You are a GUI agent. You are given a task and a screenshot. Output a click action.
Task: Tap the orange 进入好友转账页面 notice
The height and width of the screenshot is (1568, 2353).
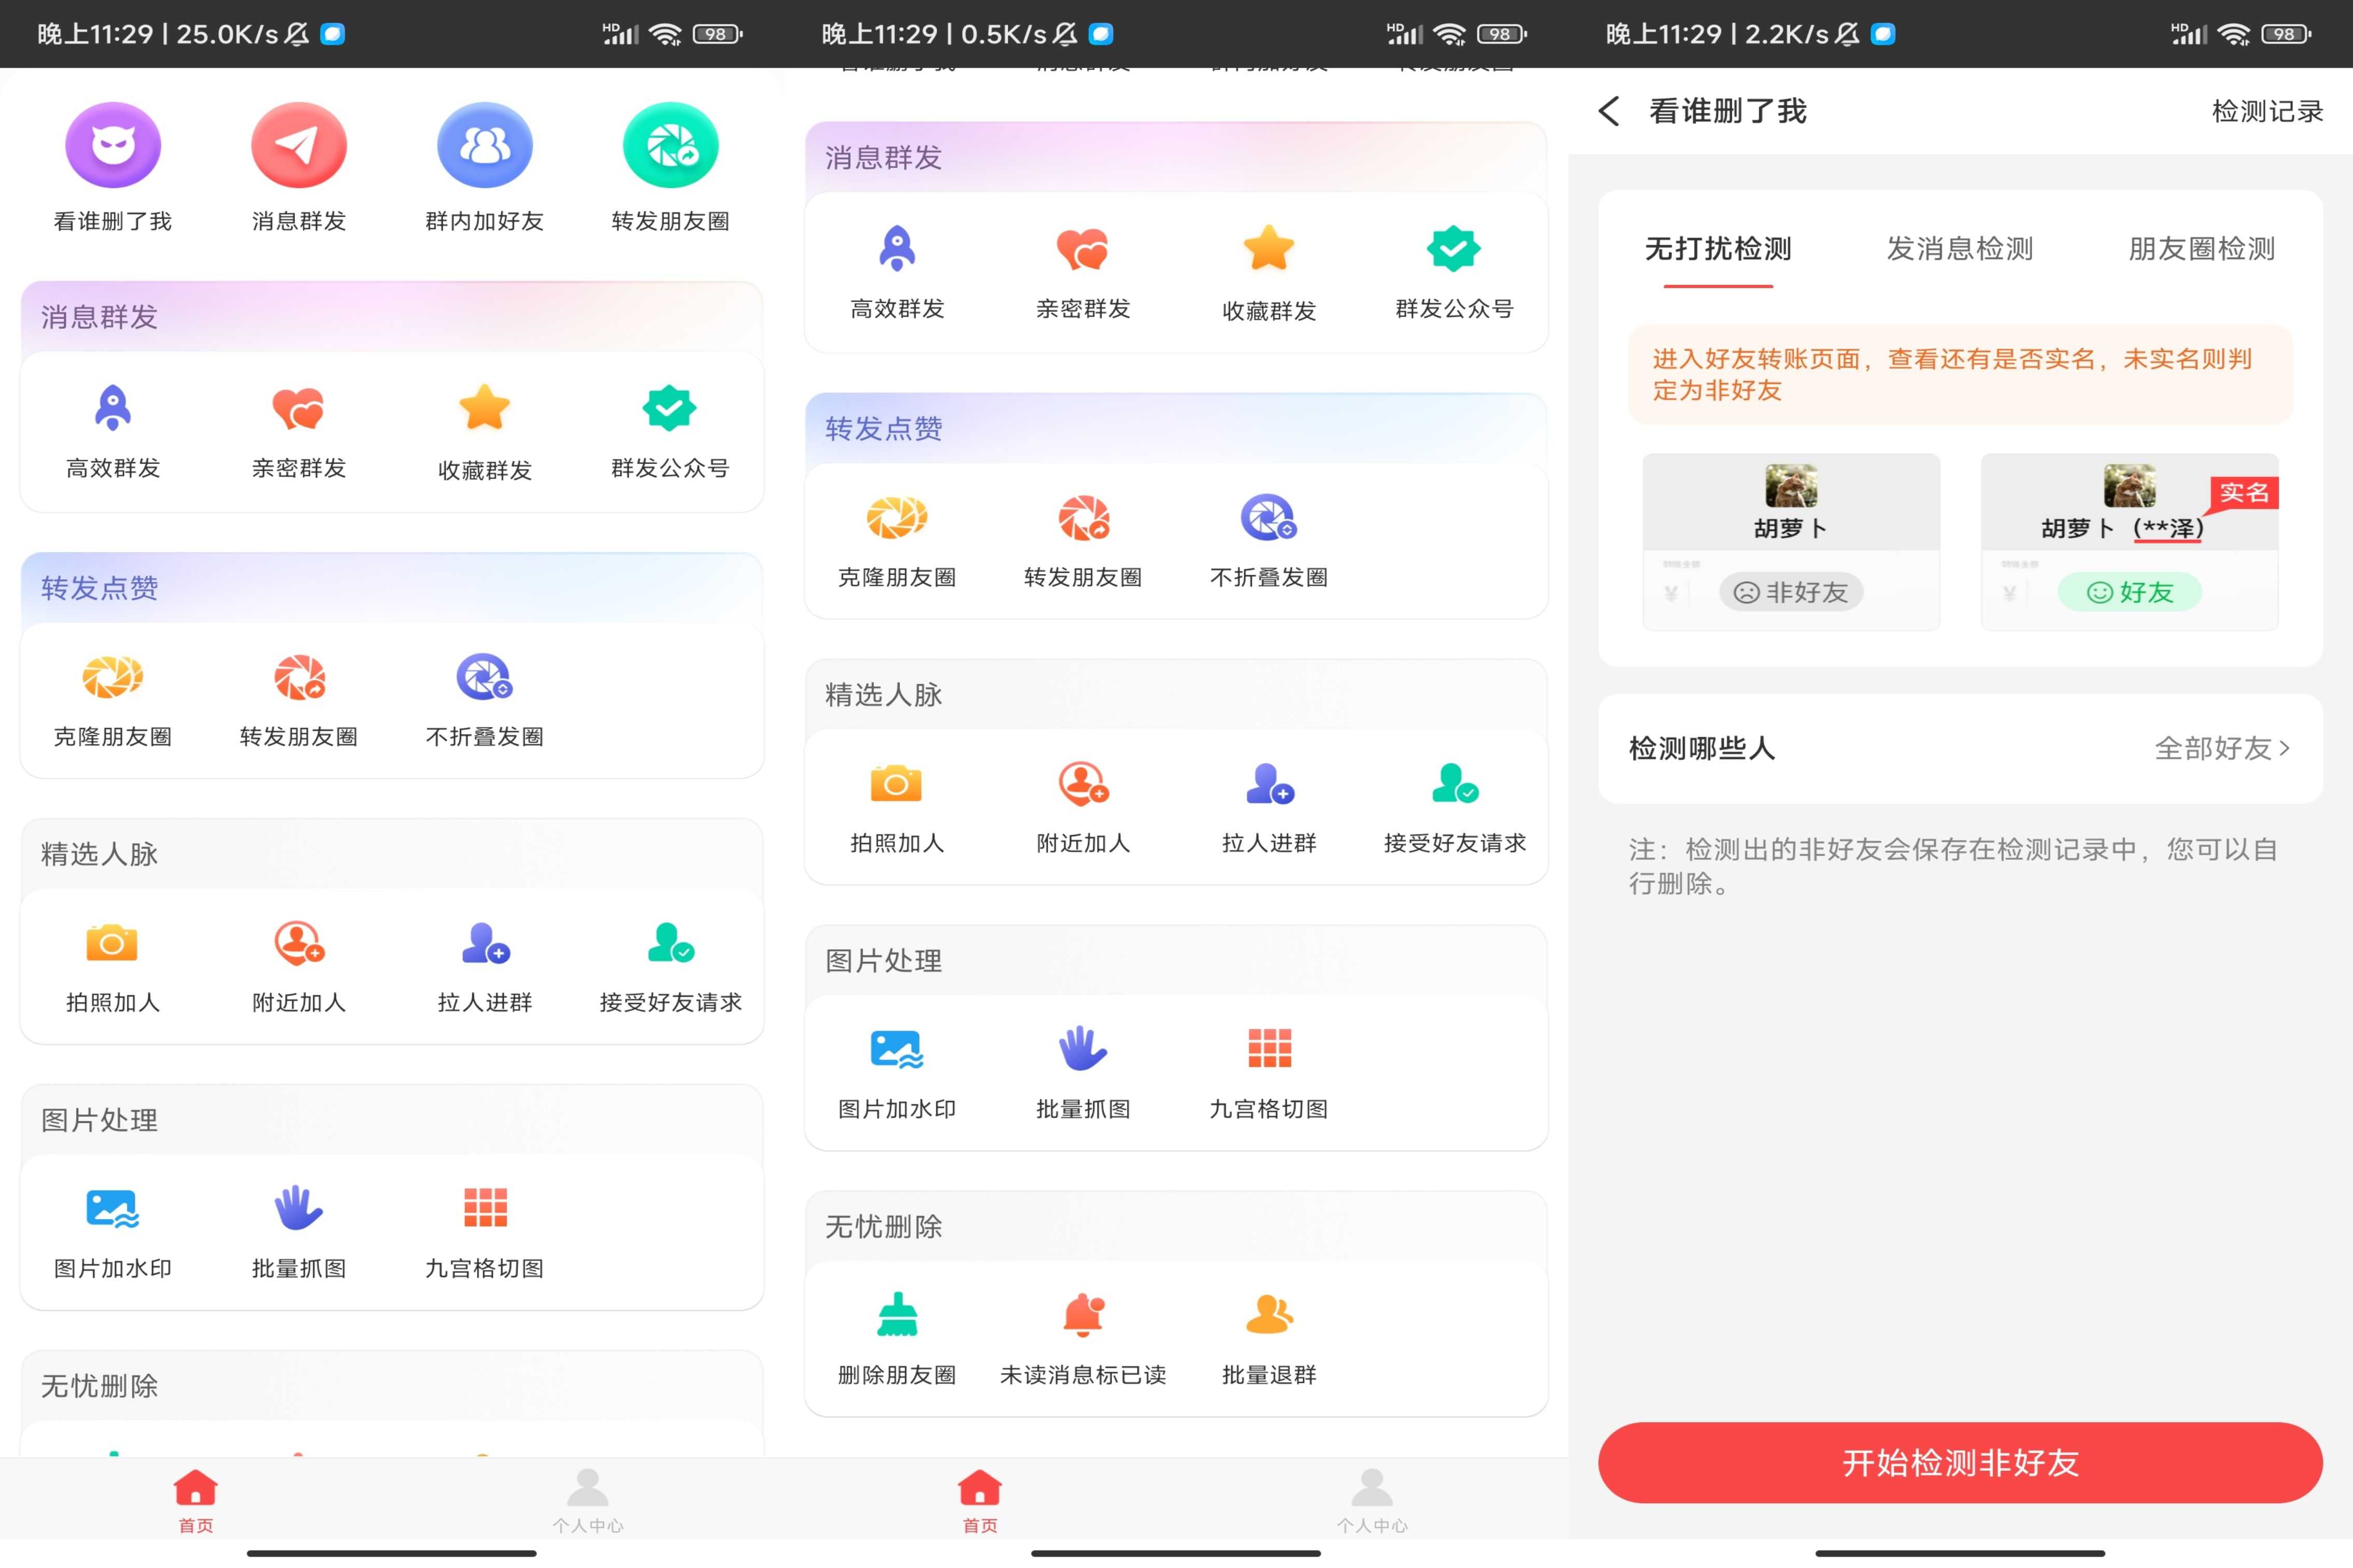pos(1960,375)
